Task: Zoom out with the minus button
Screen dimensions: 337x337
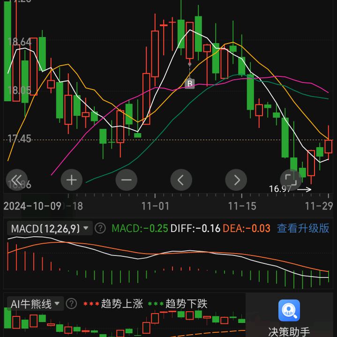Action: pyautogui.click(x=127, y=180)
